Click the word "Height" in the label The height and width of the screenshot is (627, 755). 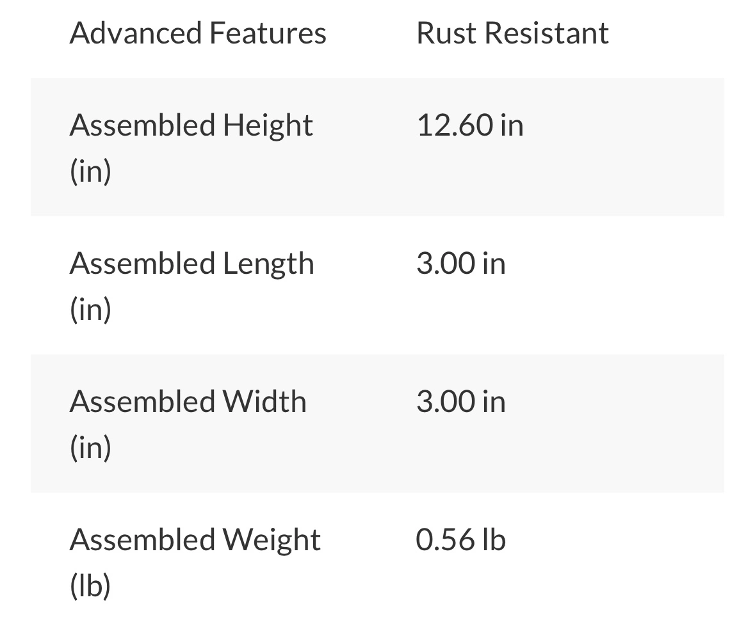point(267,125)
